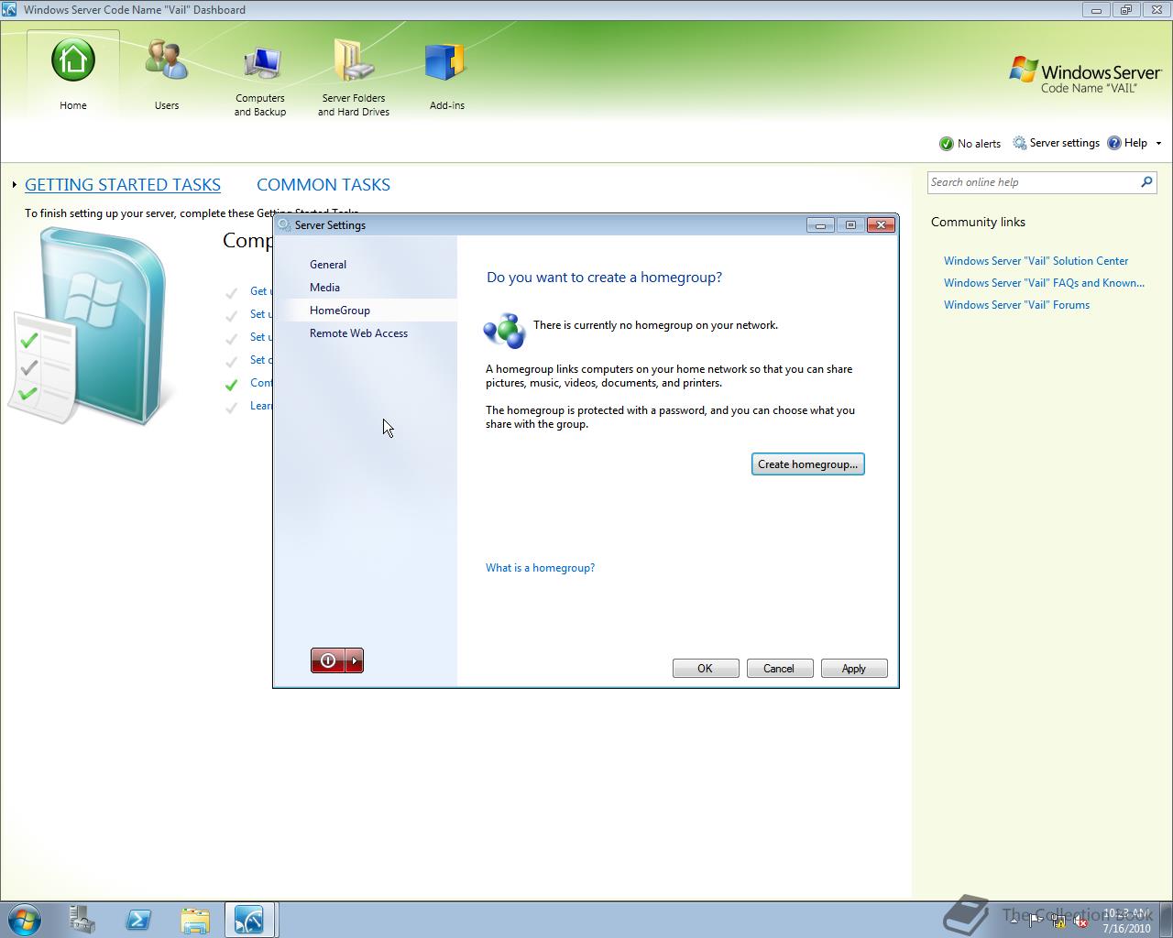Select General in Server Settings sidebar

(328, 265)
